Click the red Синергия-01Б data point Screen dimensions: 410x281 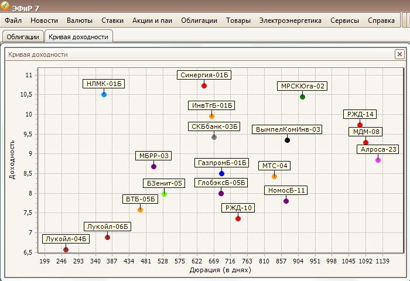(x=204, y=85)
